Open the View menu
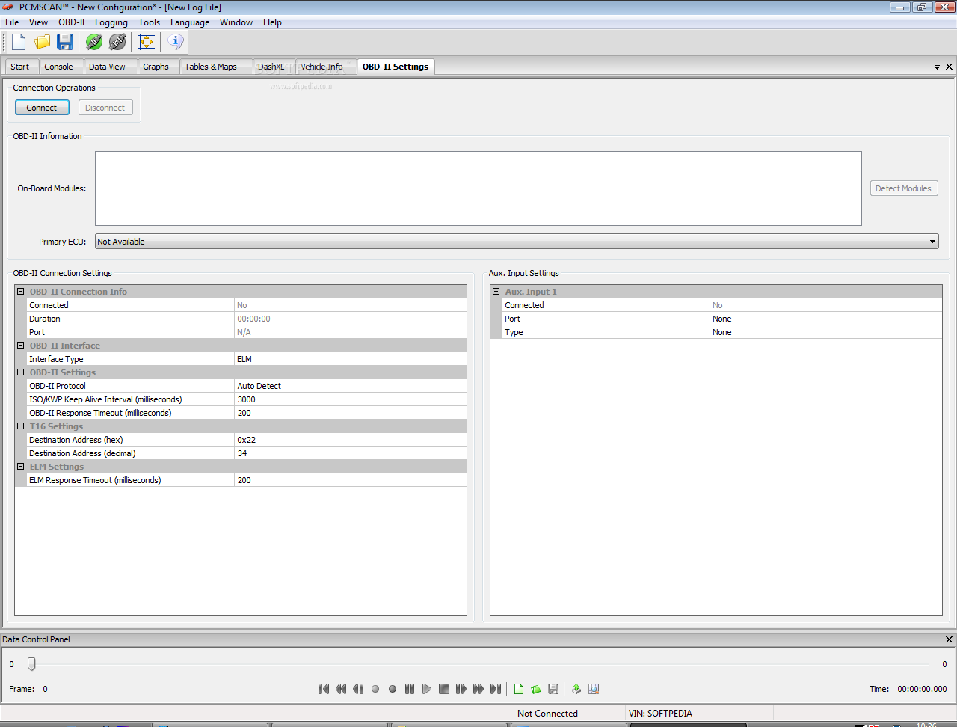 (x=38, y=22)
